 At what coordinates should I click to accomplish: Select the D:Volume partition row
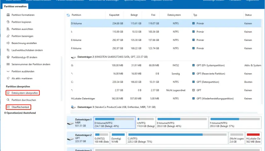point(166,23)
